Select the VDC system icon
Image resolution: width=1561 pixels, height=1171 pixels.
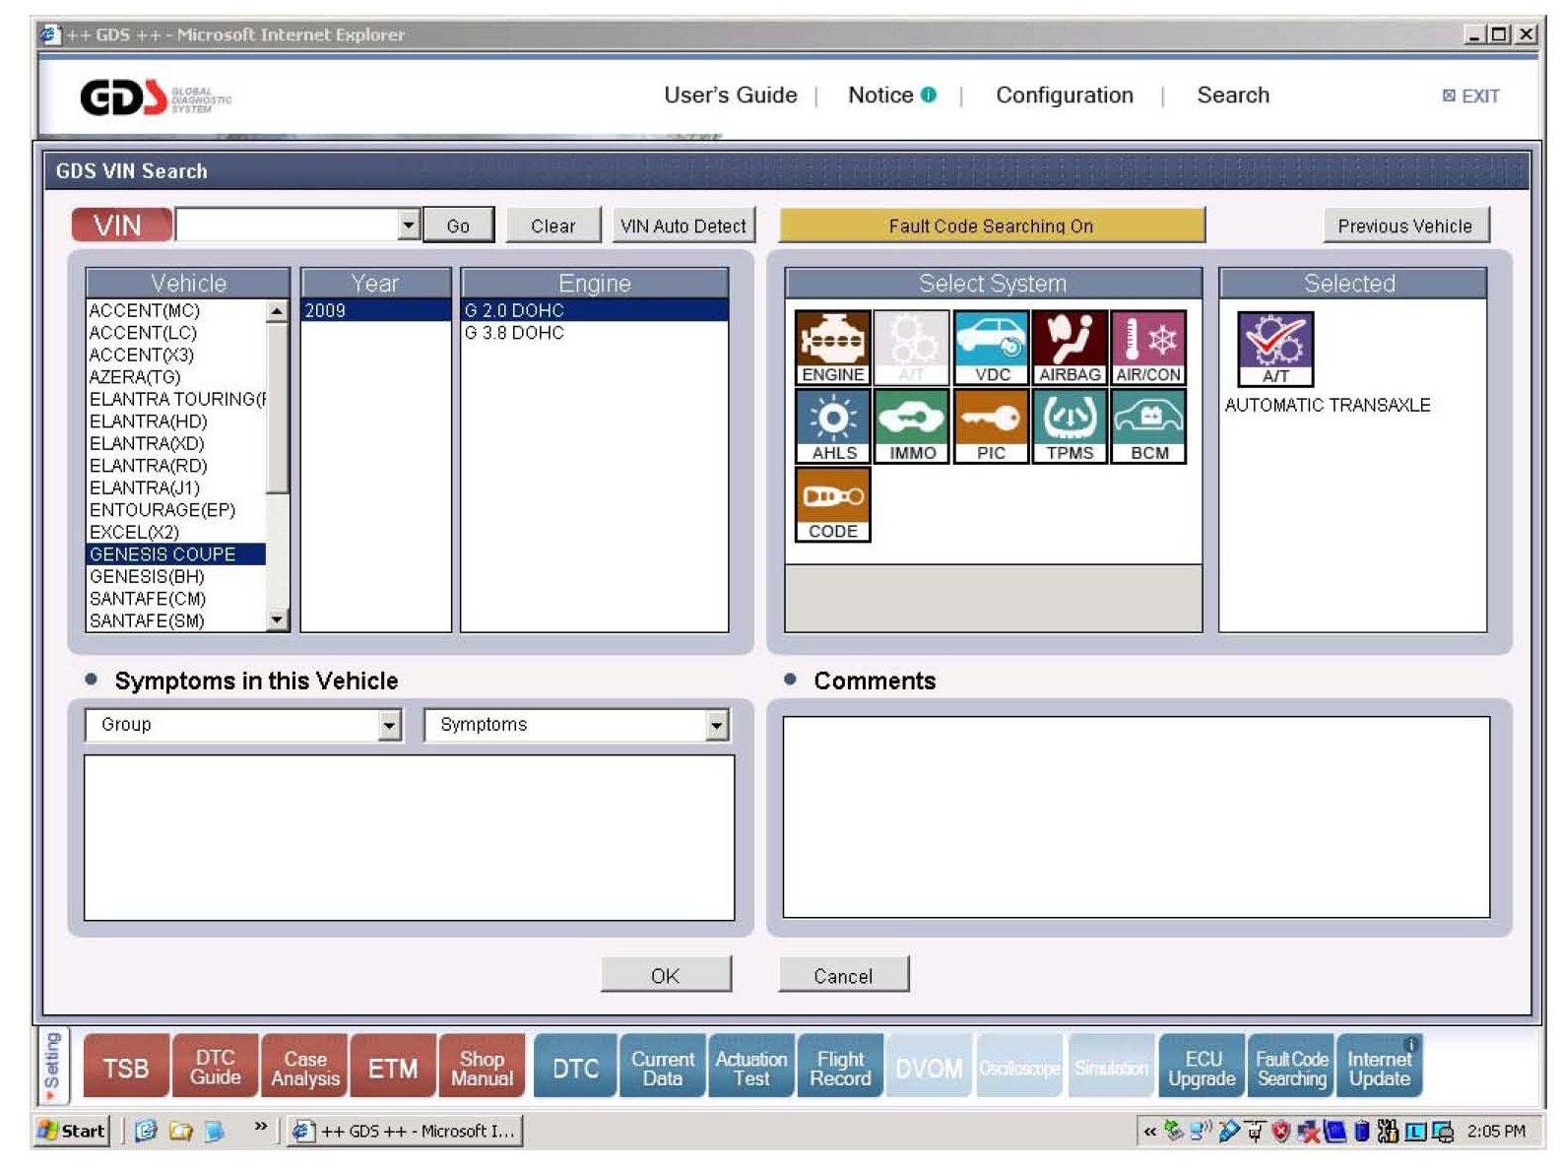991,347
